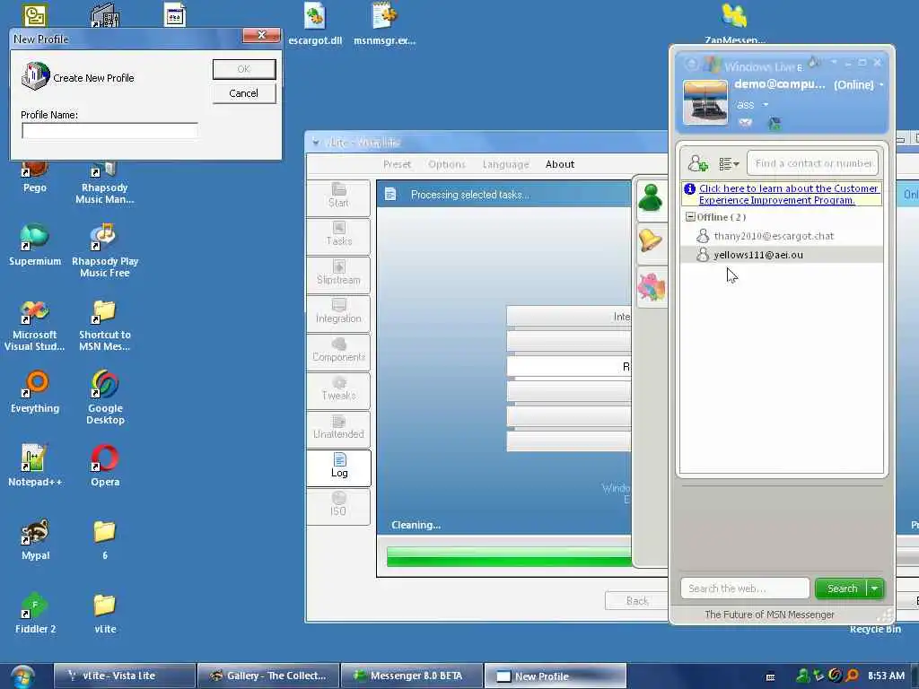919x689 pixels.
Task: Select the Start page in vLite sidebar
Action: 338,196
